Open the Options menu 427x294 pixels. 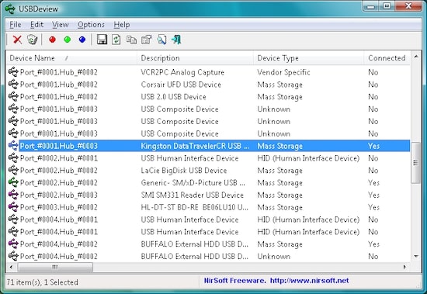click(91, 25)
